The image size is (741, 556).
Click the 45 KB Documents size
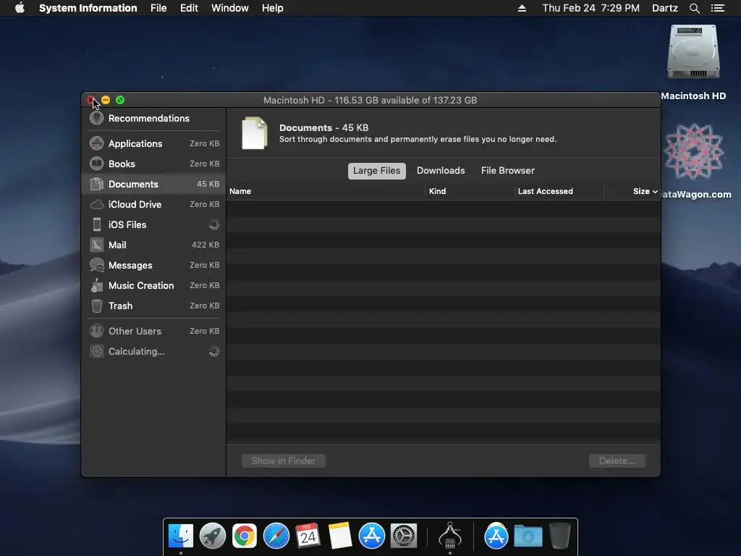[208, 184]
